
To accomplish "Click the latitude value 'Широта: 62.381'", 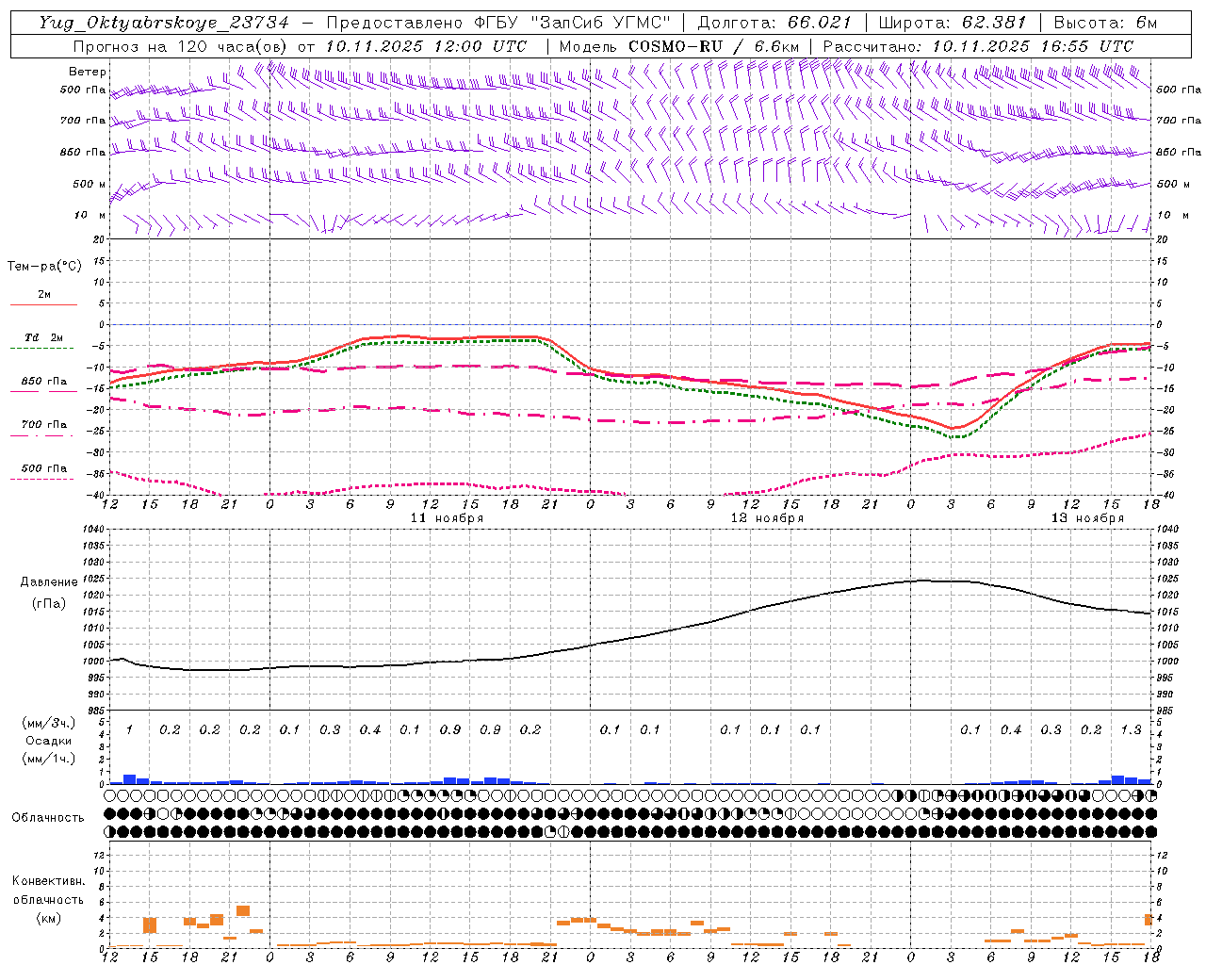I will [953, 23].
